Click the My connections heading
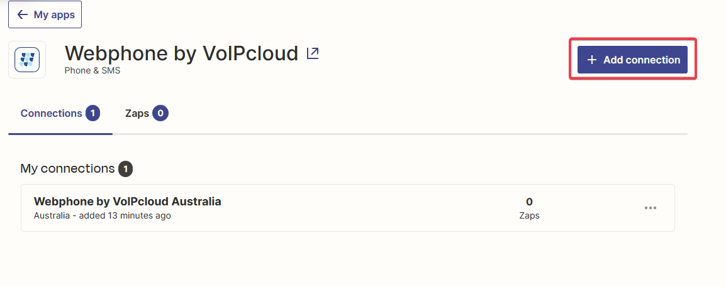 coord(67,169)
